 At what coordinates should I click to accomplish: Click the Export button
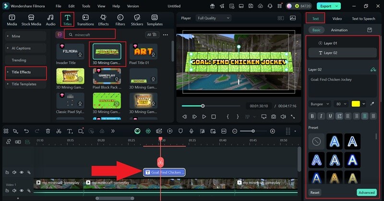coord(328,6)
